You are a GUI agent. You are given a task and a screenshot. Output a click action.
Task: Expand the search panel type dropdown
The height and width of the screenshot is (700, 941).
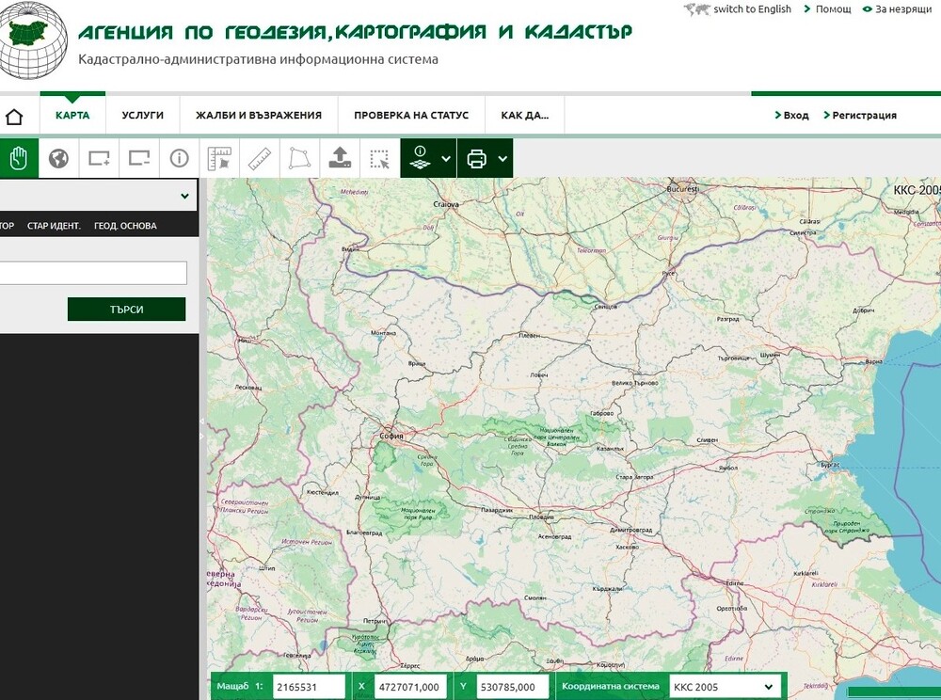pyautogui.click(x=183, y=196)
